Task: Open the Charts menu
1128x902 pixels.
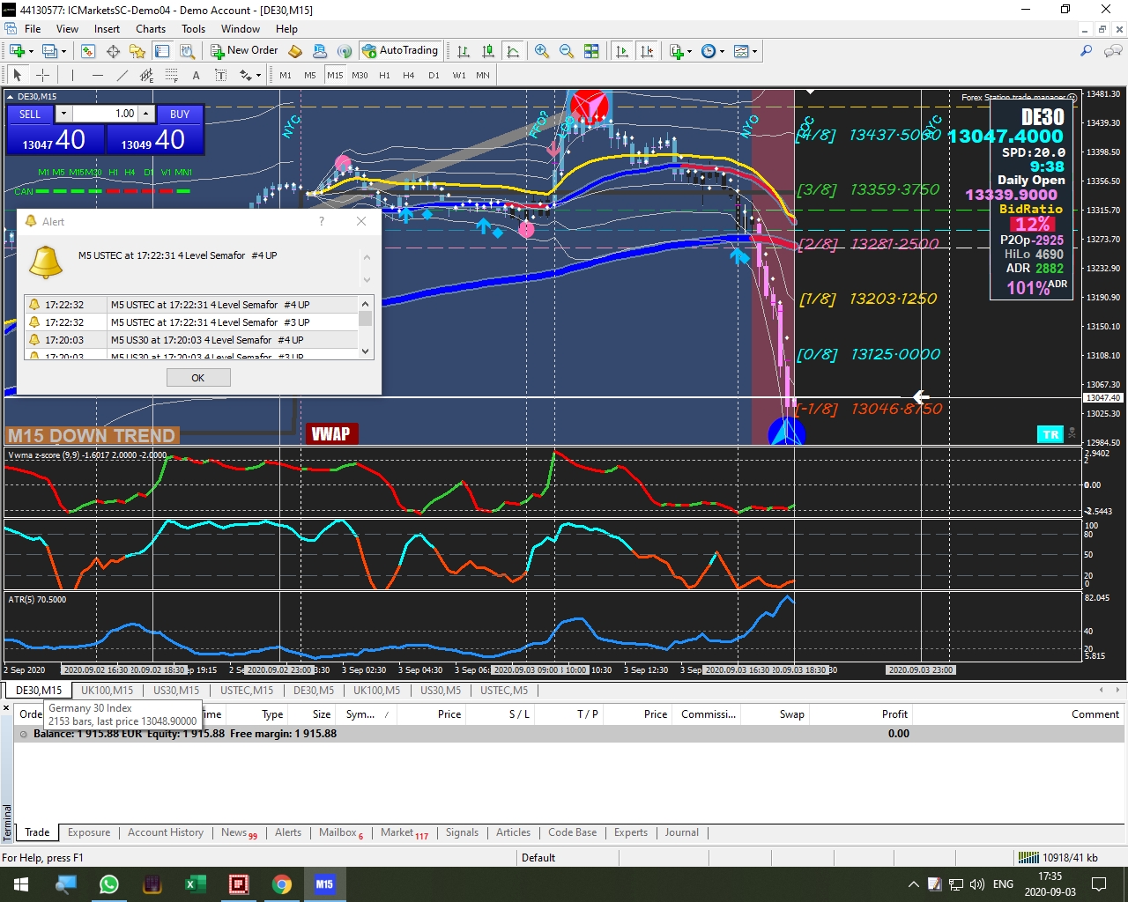Action: (x=151, y=29)
